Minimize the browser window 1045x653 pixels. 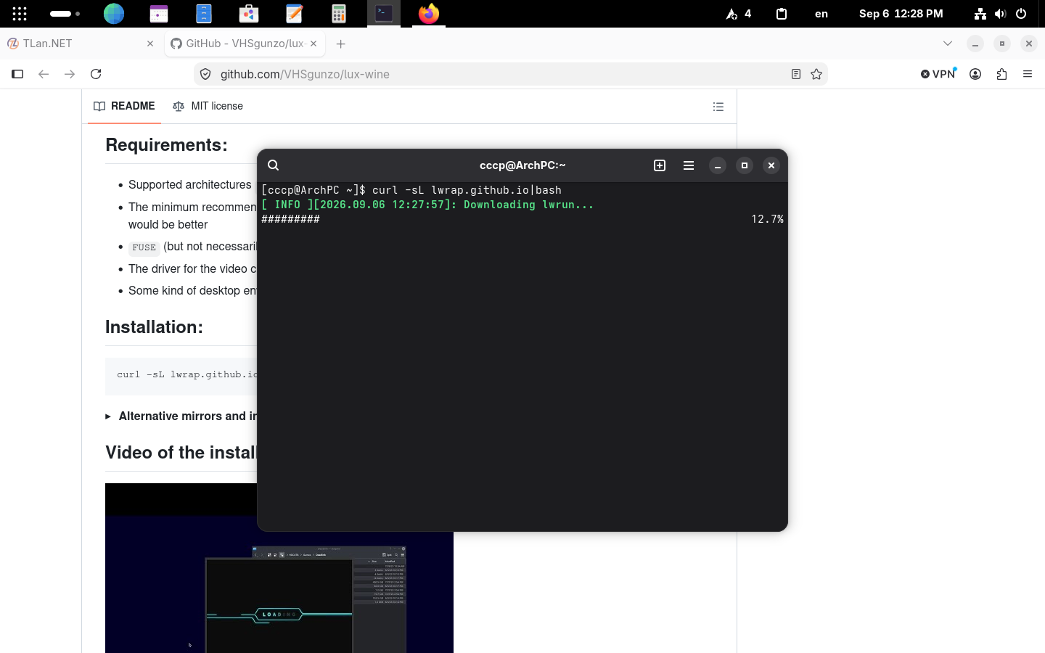click(975, 44)
